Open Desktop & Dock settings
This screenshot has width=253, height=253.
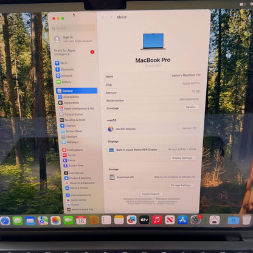tap(72, 120)
